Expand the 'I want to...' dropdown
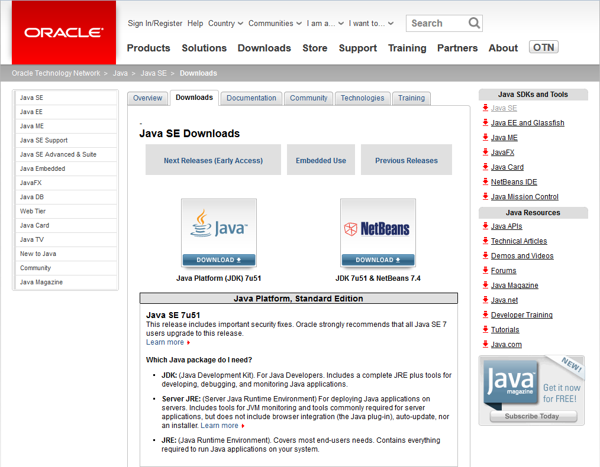The width and height of the screenshot is (600, 467). tap(370, 24)
